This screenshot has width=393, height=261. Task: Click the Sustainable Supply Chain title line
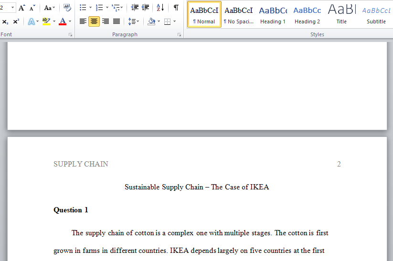tap(197, 187)
